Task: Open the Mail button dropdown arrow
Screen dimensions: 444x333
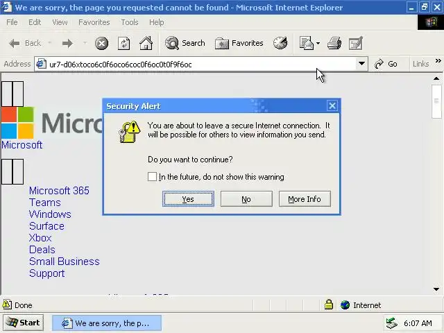Action: [x=318, y=43]
